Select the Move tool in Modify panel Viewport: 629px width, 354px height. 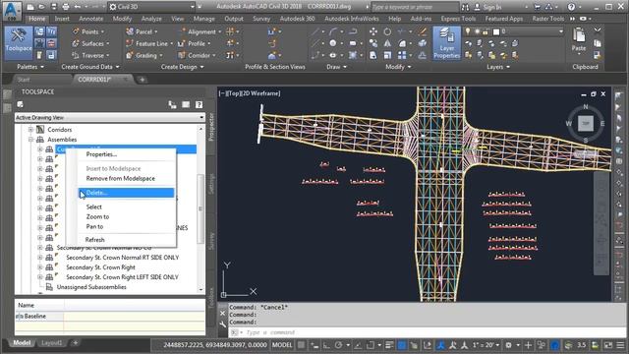(373, 31)
